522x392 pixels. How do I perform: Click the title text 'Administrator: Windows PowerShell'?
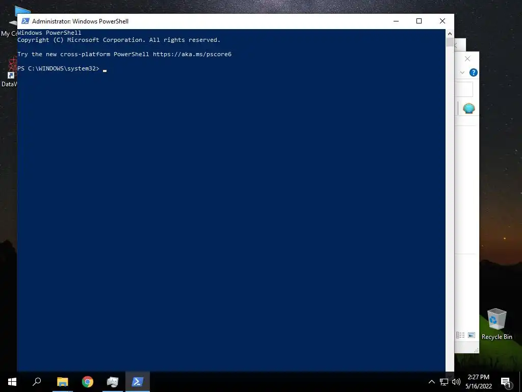(x=80, y=21)
